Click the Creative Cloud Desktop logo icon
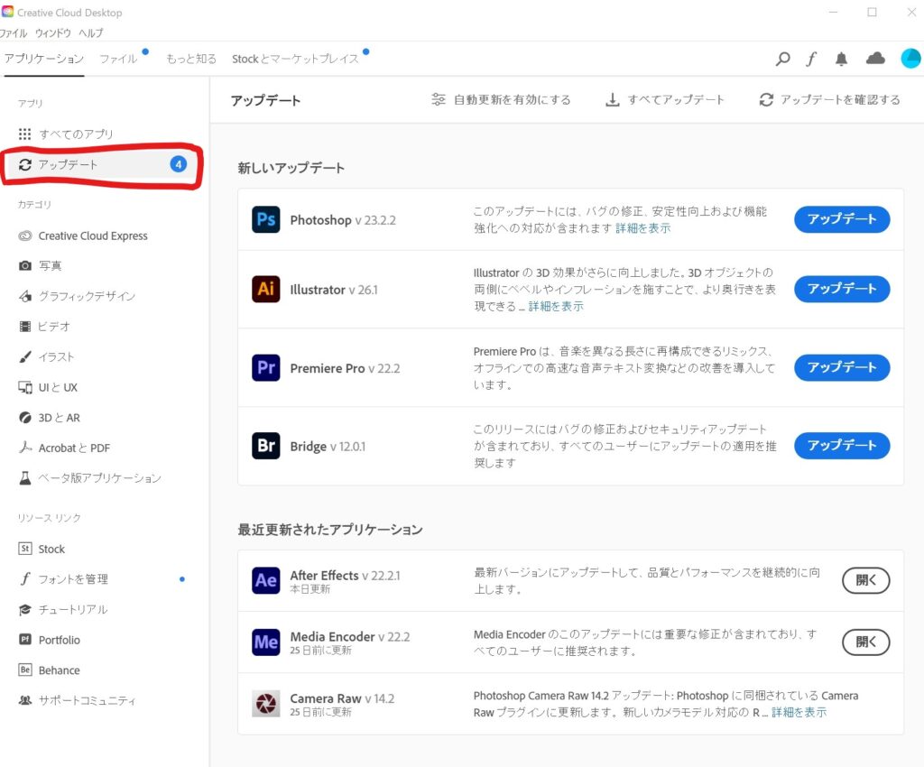This screenshot has height=767, width=924. coord(7,12)
